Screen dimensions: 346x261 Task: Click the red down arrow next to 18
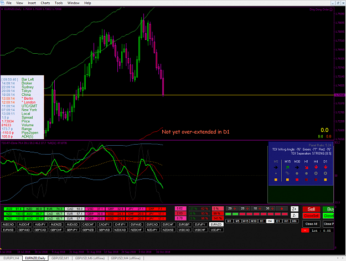[x=260, y=208]
